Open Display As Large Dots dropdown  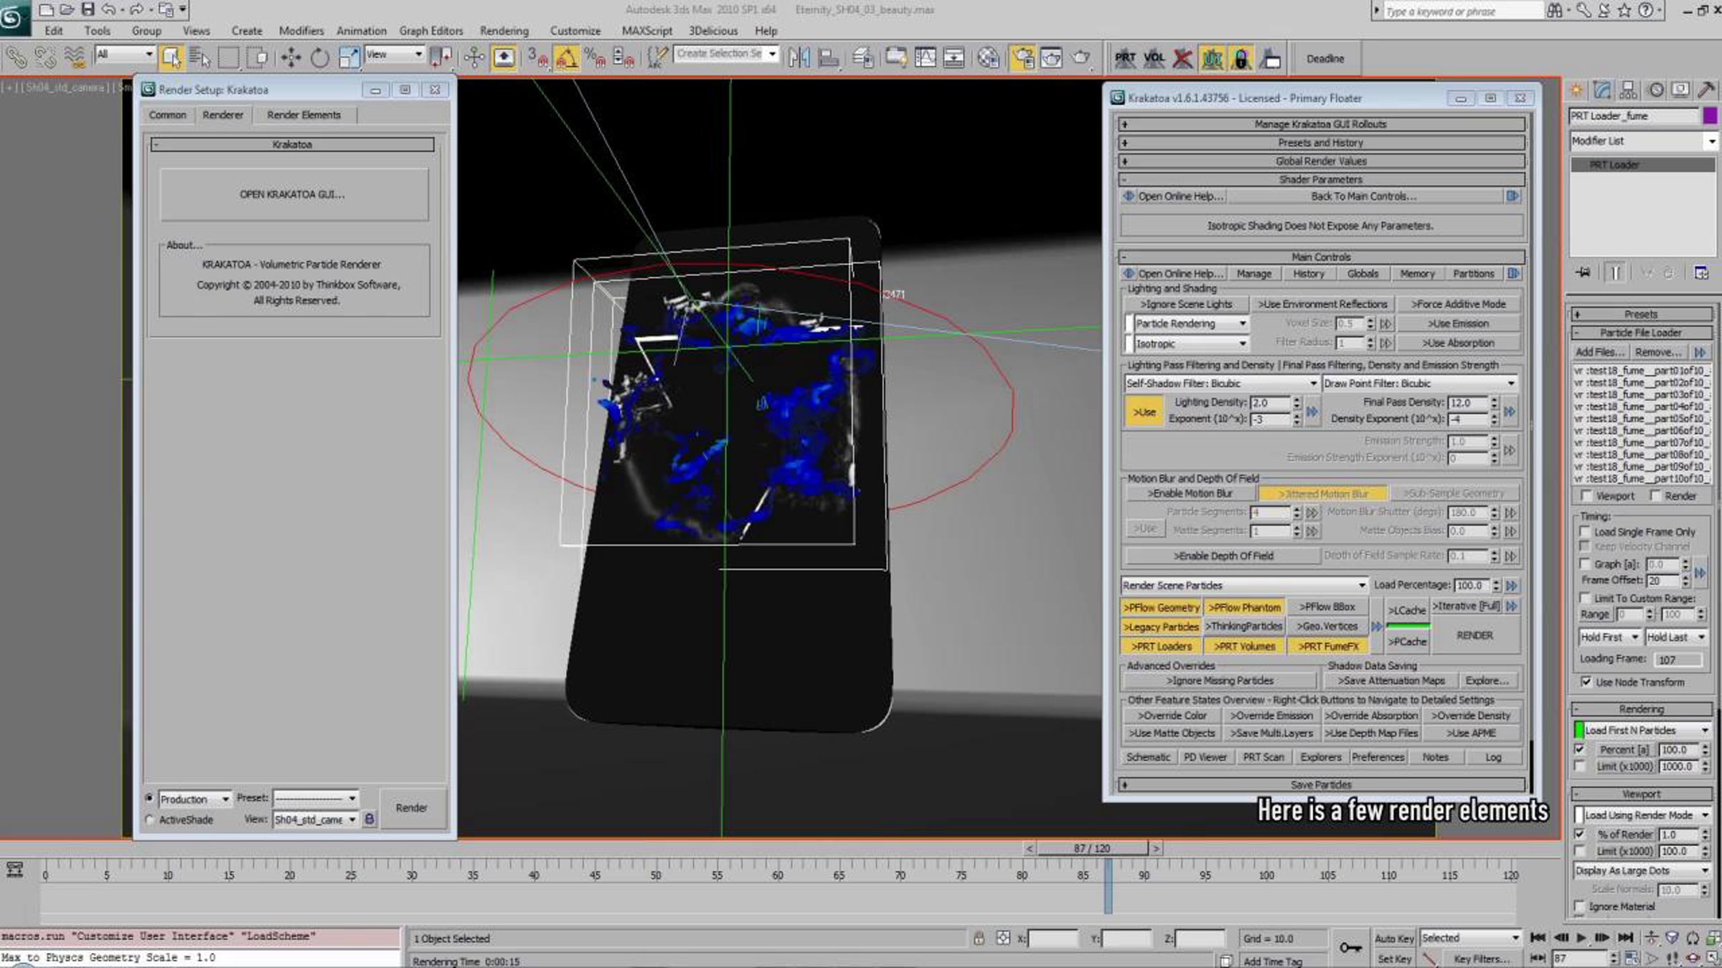1642,870
